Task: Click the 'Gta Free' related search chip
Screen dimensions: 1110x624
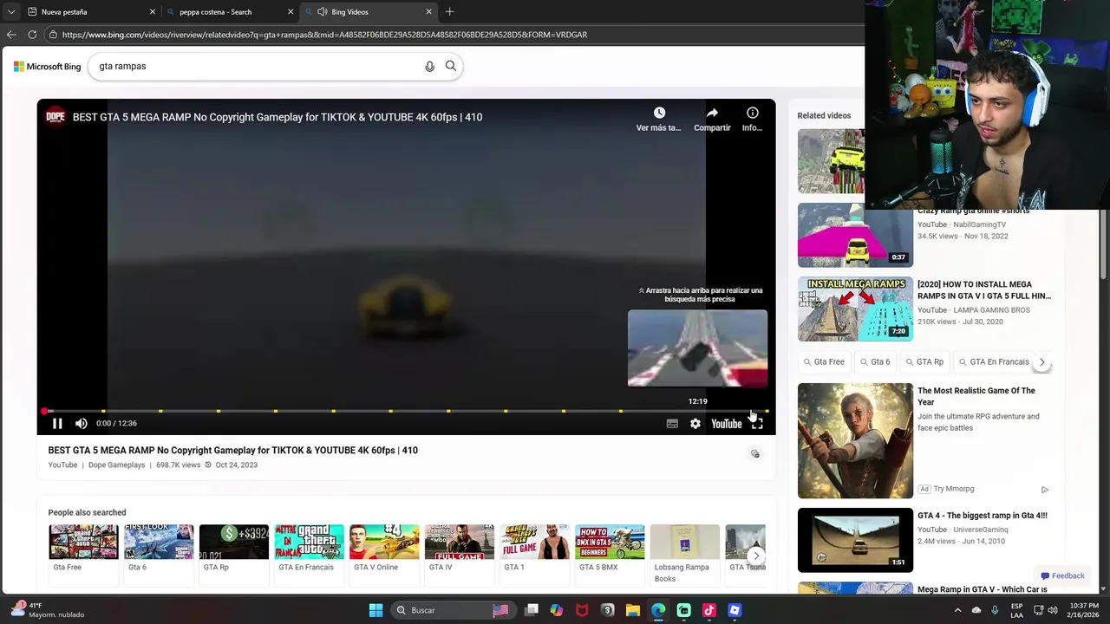Action: click(824, 362)
